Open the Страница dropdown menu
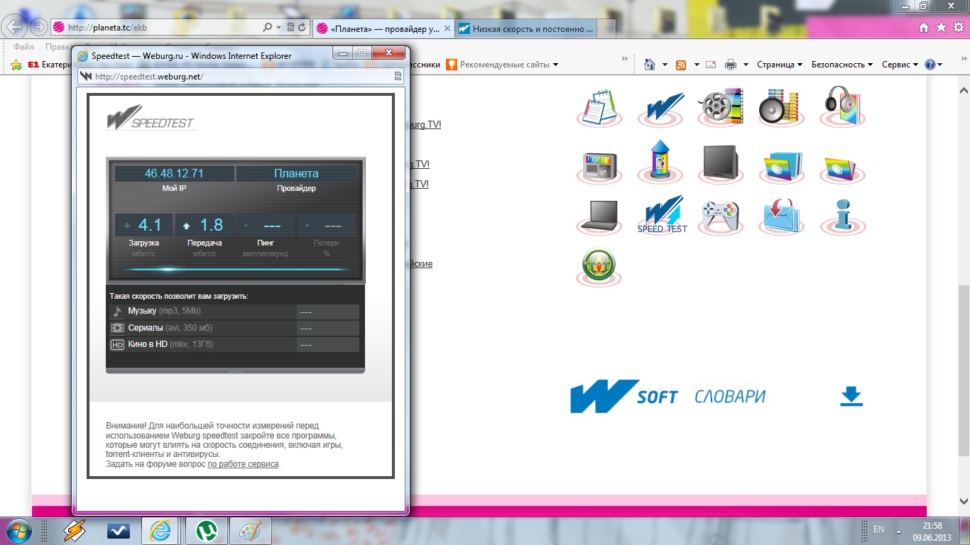 [x=780, y=65]
